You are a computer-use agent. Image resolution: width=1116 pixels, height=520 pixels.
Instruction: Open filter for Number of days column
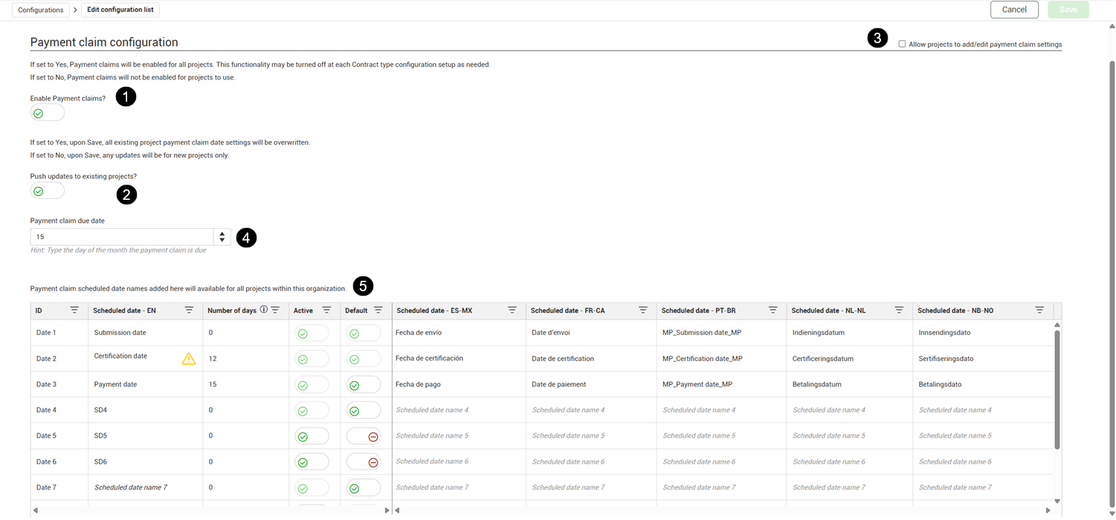coord(275,310)
